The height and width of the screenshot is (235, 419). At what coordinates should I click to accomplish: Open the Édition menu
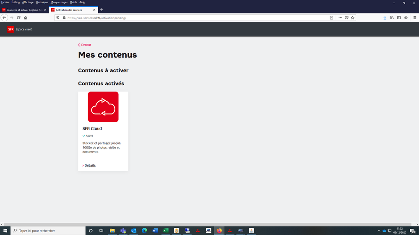coord(16,2)
